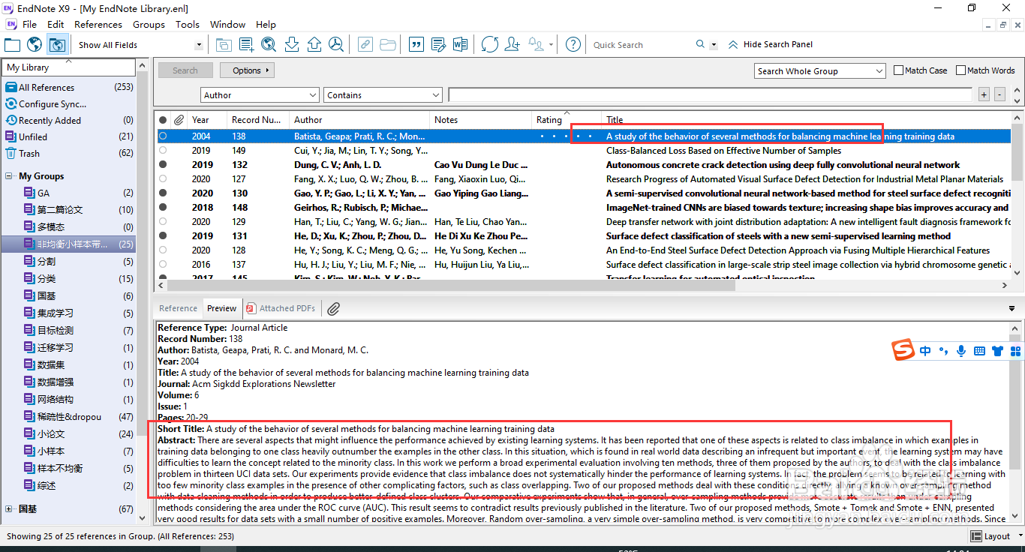The image size is (1025, 552).
Task: Click Go to Word Processor icon
Action: pyautogui.click(x=460, y=44)
